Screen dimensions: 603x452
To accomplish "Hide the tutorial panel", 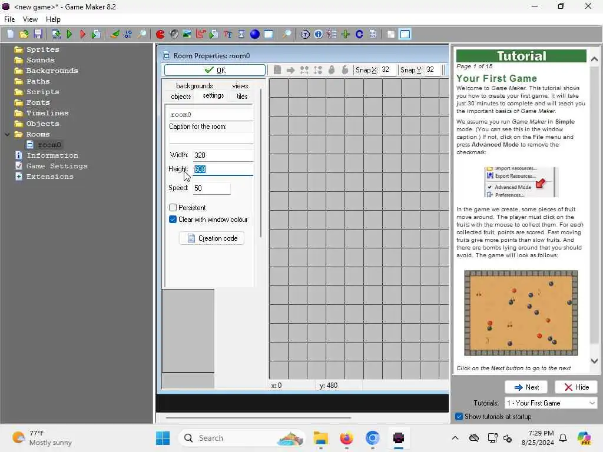I will click(576, 387).
